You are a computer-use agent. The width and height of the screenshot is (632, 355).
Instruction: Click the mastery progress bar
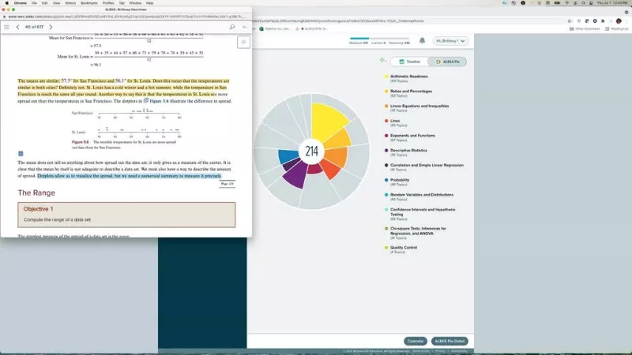(x=379, y=39)
